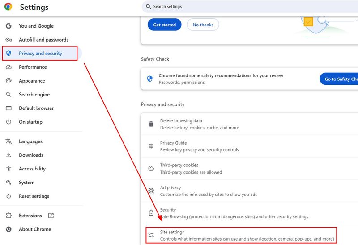
Task: Click the palette icon for Appearance
Action: (x=9, y=81)
